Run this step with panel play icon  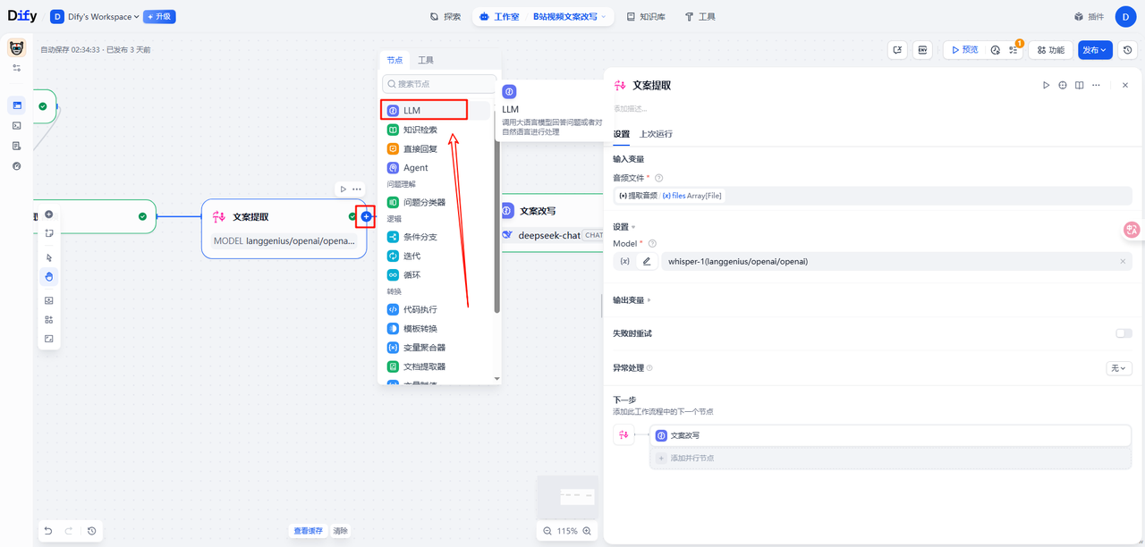[1046, 85]
